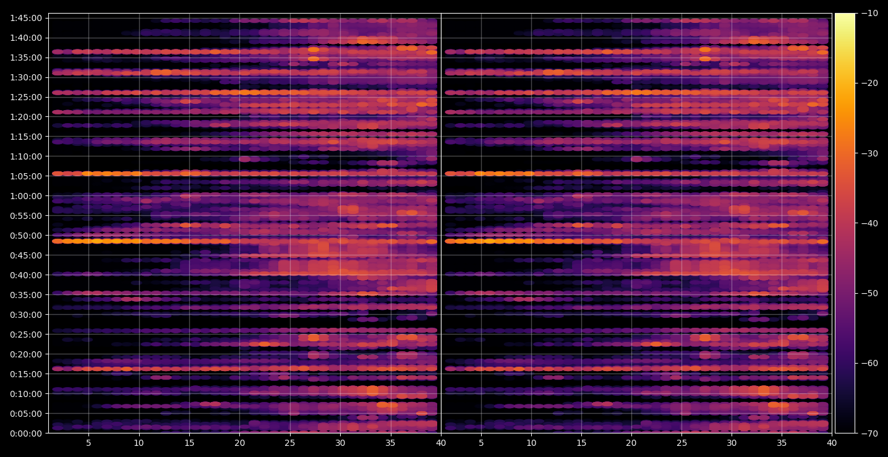Click the −10 colorbar tick label
888x457 pixels.
[x=869, y=13]
